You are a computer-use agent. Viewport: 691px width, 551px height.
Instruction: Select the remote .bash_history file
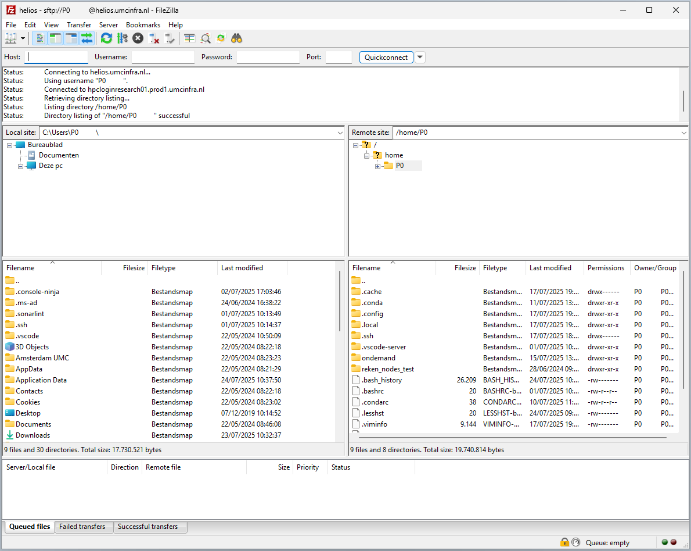382,380
